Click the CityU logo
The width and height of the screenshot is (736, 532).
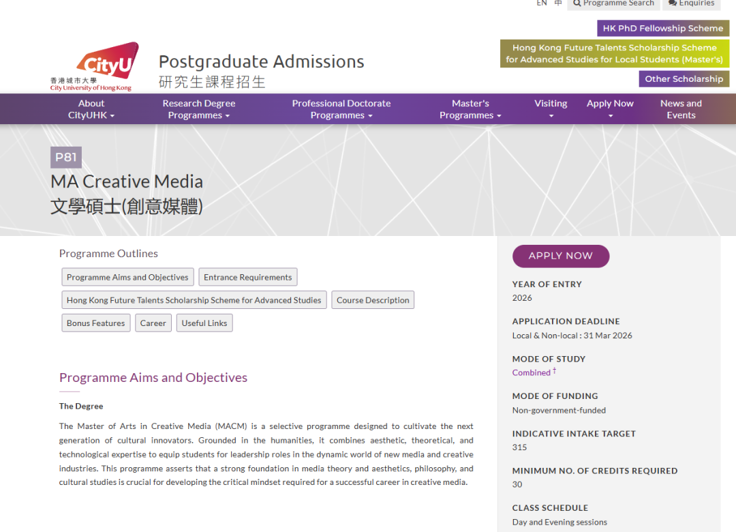(93, 67)
